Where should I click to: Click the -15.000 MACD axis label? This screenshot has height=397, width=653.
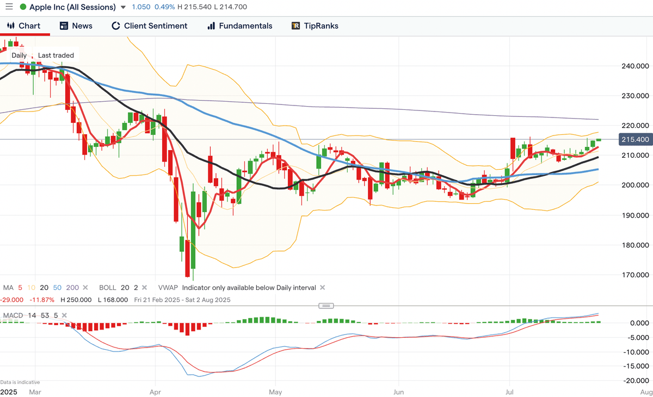point(636,366)
